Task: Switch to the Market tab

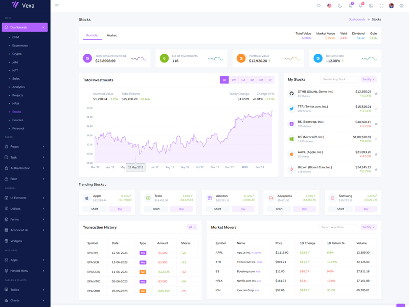Action: (x=111, y=35)
